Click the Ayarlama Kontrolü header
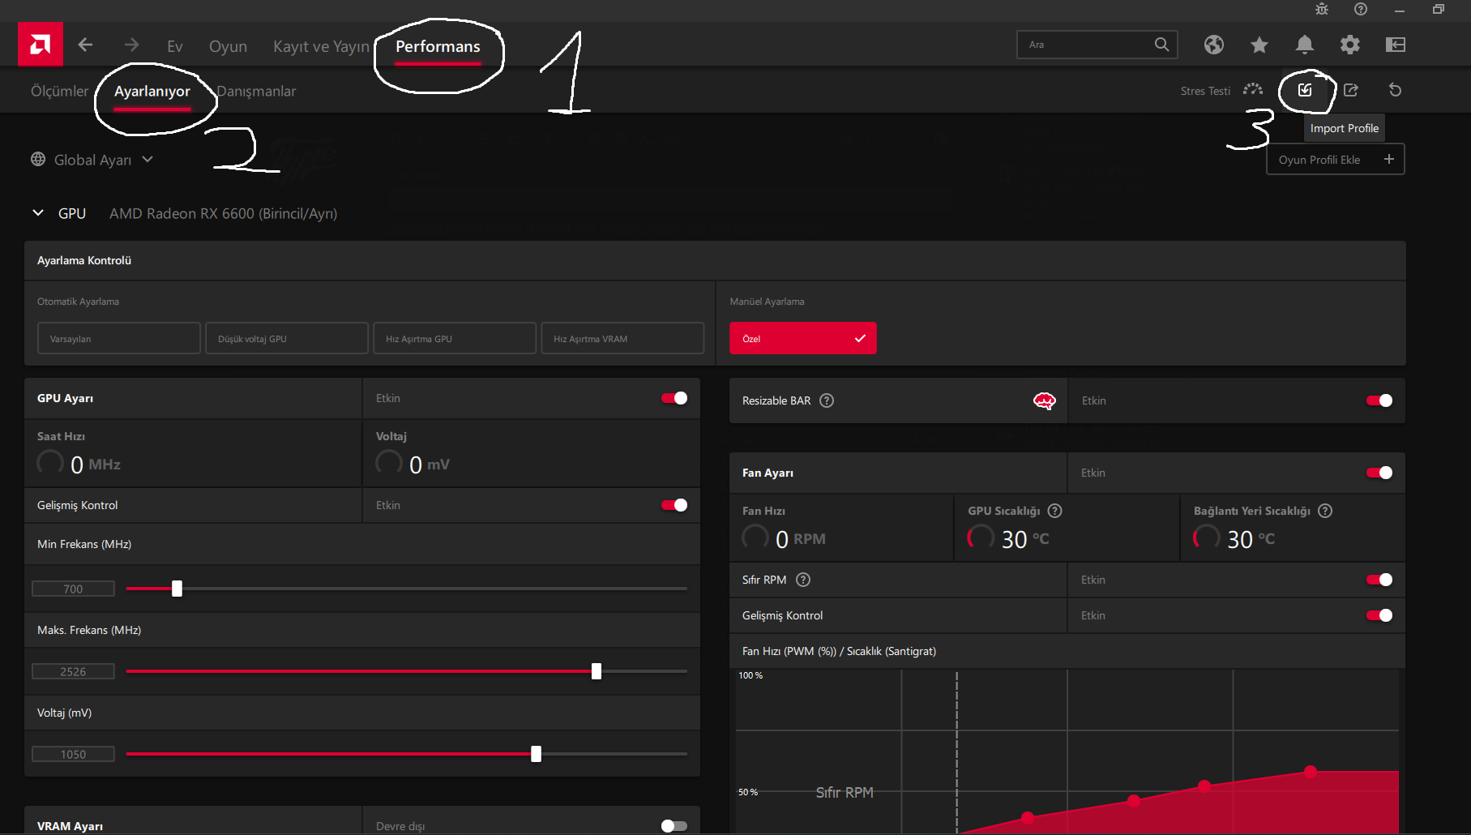This screenshot has width=1471, height=835. point(84,260)
